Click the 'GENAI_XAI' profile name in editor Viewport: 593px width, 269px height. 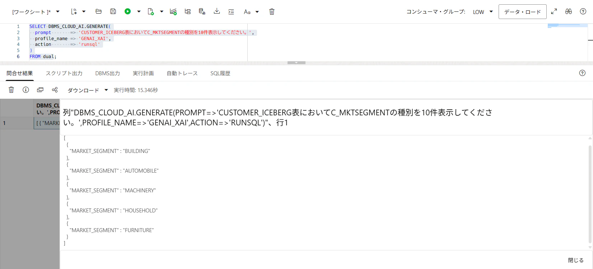[93, 39]
